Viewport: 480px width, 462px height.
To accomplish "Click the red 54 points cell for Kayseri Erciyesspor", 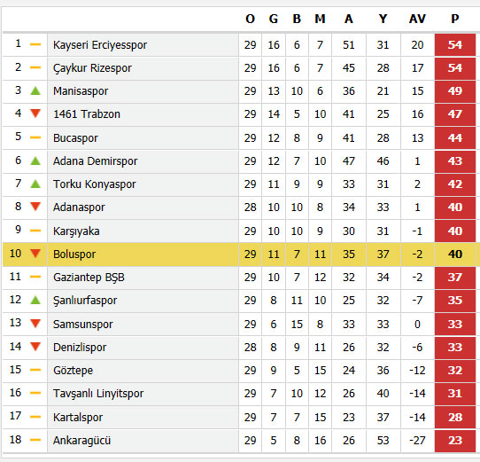I will tap(455, 45).
